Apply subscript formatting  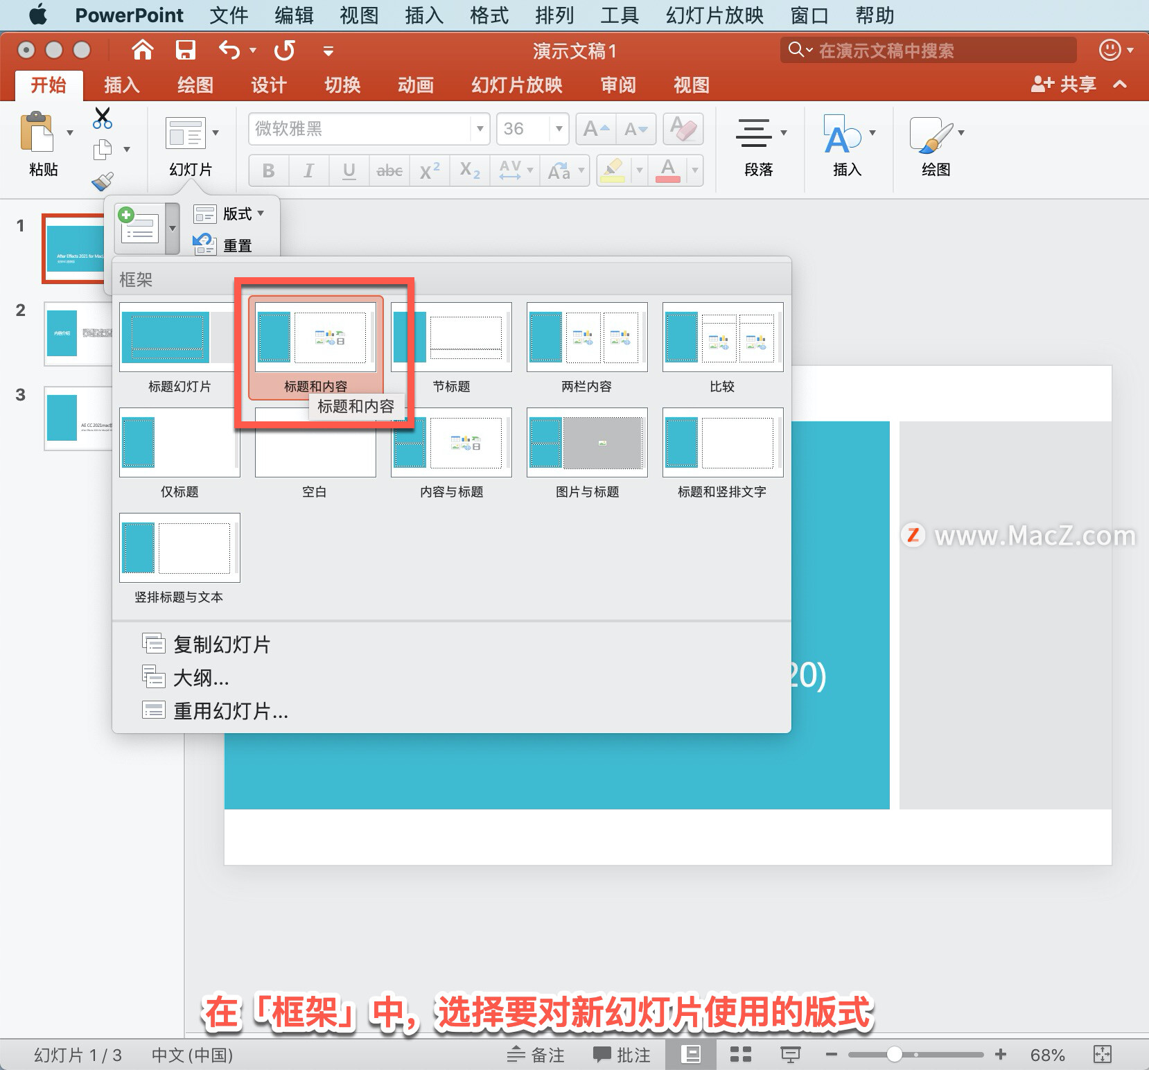click(x=470, y=170)
